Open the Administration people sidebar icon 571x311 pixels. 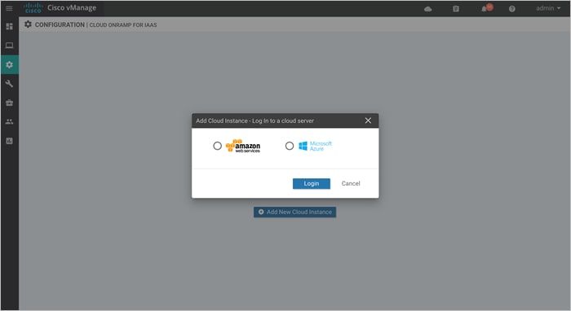click(x=10, y=121)
